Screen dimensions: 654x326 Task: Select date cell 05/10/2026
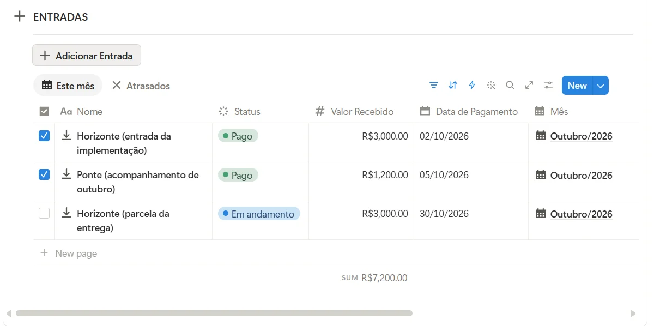(471, 181)
